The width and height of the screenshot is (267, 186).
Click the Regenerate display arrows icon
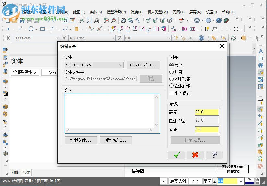(x=233, y=38)
